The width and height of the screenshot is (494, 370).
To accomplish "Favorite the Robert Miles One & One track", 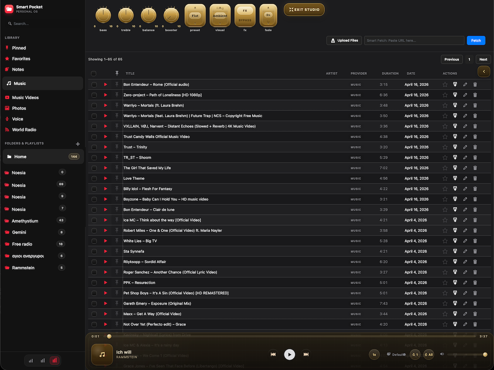I will pos(445,231).
